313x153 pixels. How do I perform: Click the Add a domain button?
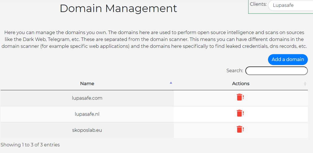tap(288, 59)
